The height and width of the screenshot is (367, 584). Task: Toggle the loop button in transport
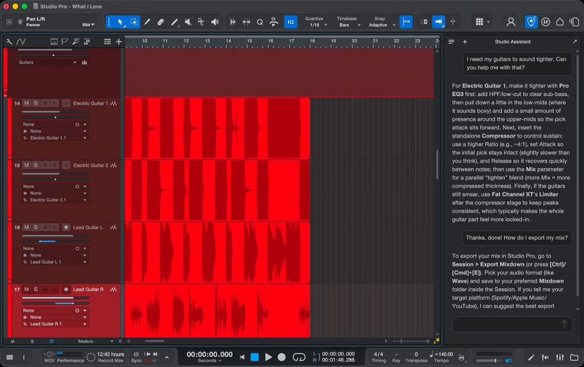click(x=299, y=357)
